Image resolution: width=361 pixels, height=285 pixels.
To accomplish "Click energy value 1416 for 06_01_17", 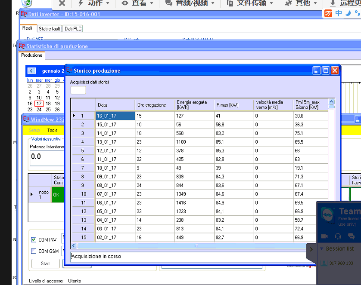I will tap(194, 202).
